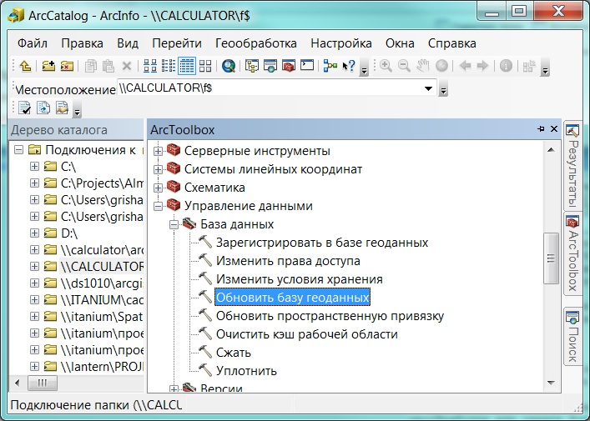The width and height of the screenshot is (590, 421).
Task: Click the Disconnect from Folder icon
Action: 67,66
